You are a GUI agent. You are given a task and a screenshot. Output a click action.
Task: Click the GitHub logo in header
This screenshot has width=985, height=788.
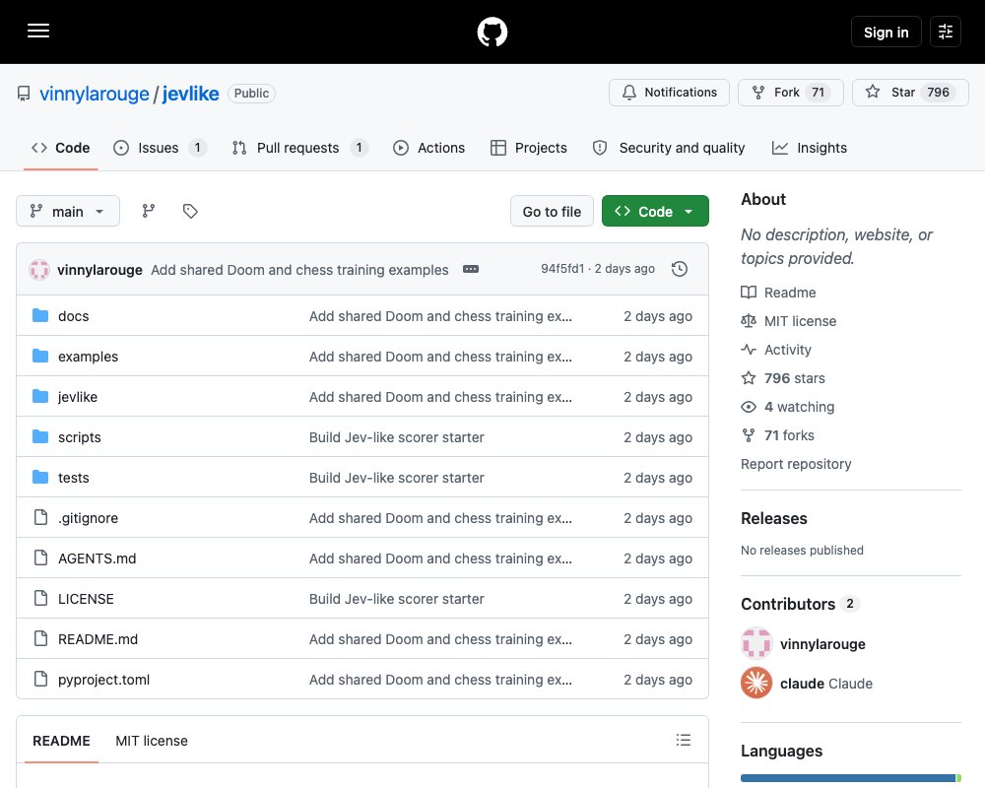pos(492,32)
